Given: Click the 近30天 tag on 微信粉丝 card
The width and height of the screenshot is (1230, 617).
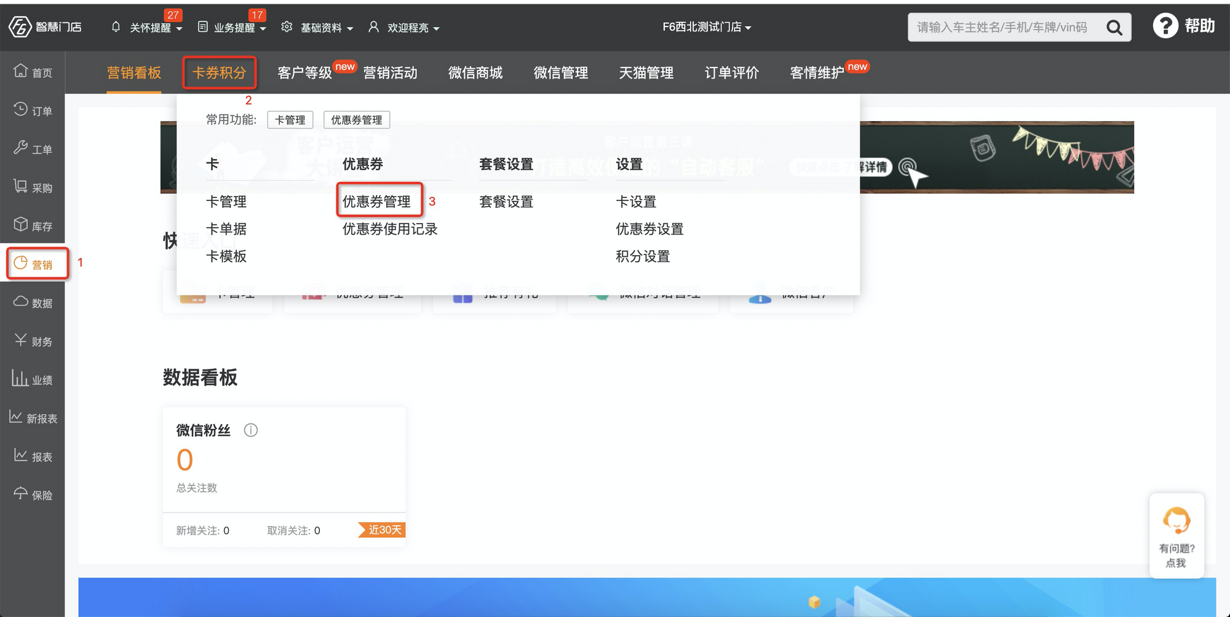Looking at the screenshot, I should point(382,530).
